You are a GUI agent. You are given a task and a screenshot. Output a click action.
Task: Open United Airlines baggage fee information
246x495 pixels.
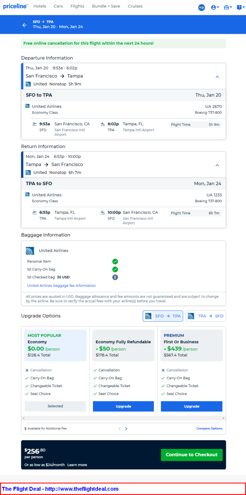61,286
